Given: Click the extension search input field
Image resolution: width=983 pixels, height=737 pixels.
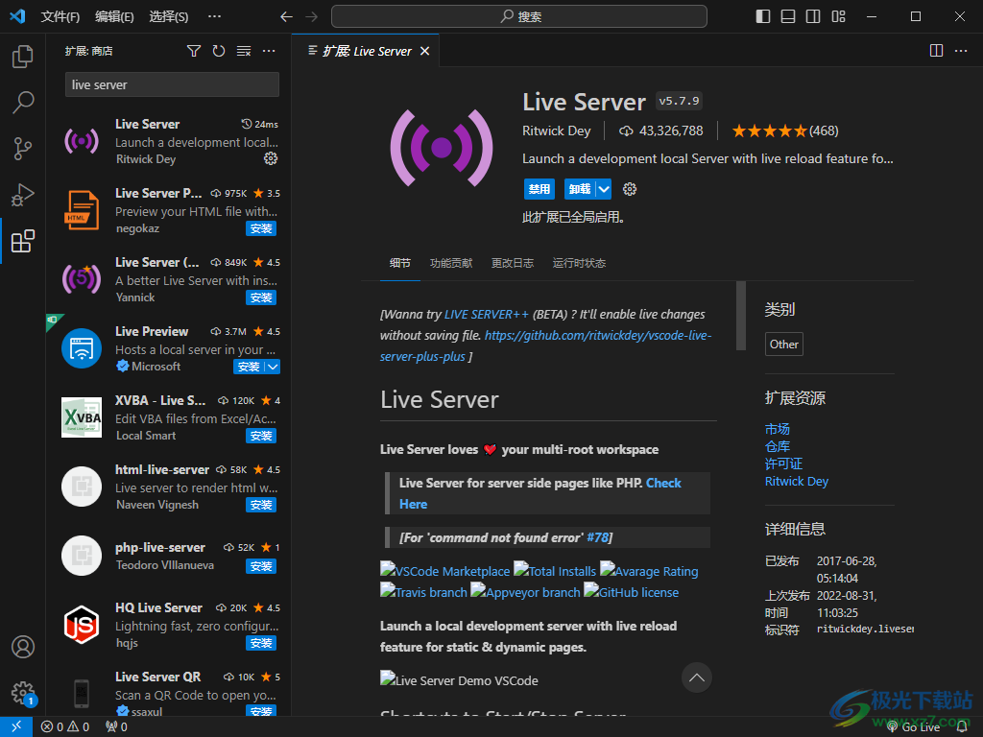Looking at the screenshot, I should point(172,84).
